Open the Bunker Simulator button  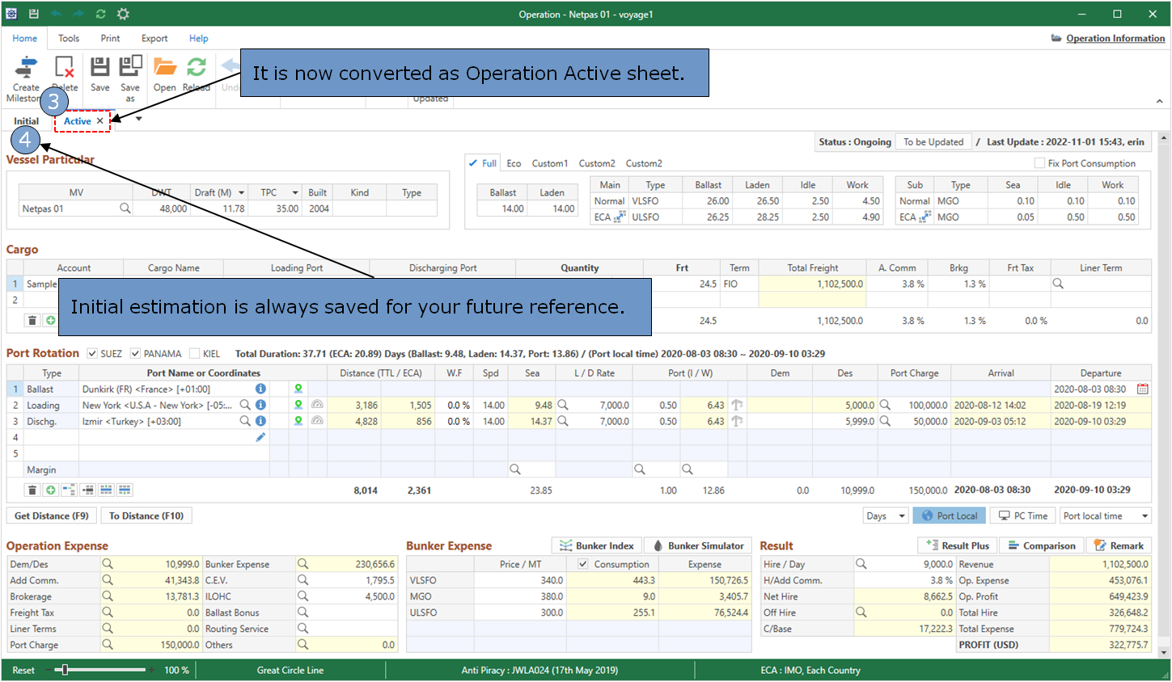pyautogui.click(x=699, y=545)
